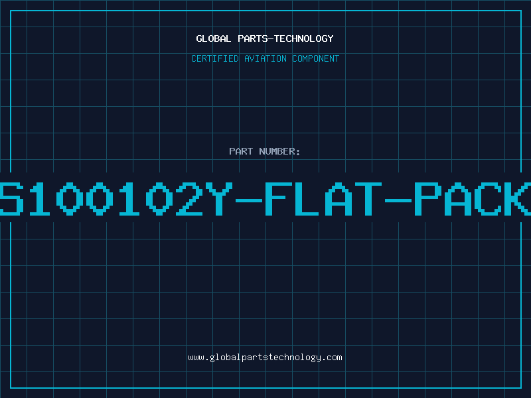Click the bottom cyan border line
Image resolution: width=531 pixels, height=398 pixels.
click(265, 388)
